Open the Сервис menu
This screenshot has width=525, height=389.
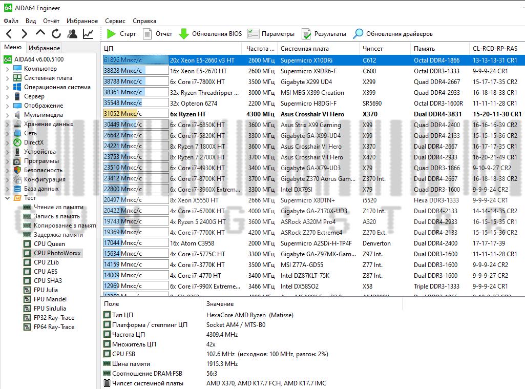point(115,21)
